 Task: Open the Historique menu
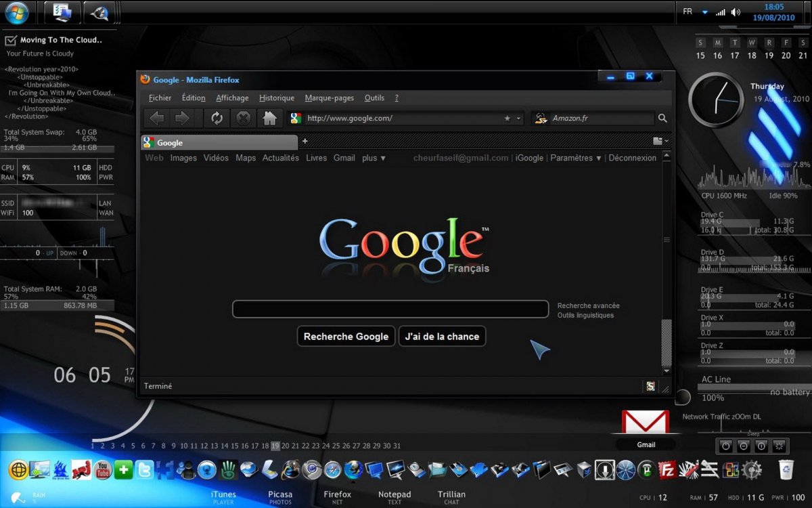point(277,98)
